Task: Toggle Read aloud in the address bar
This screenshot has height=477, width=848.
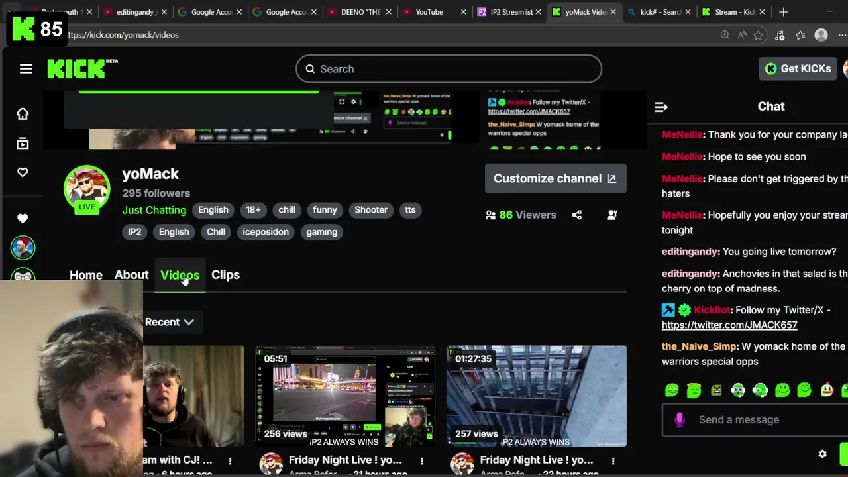Action: 742,35
